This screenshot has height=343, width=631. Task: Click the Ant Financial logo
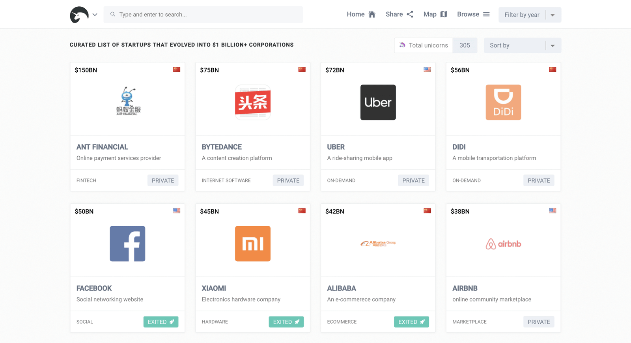[x=127, y=101]
